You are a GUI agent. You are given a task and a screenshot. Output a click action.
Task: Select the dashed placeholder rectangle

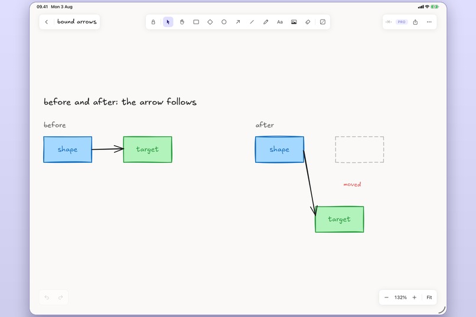[x=360, y=149]
